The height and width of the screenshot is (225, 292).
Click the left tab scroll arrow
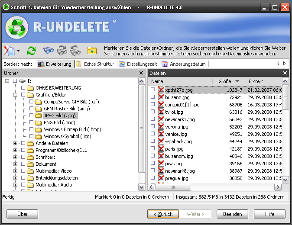(x=278, y=64)
